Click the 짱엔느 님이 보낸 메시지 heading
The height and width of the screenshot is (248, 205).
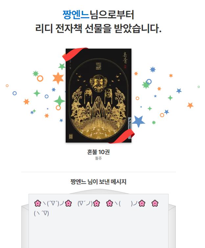98,182
